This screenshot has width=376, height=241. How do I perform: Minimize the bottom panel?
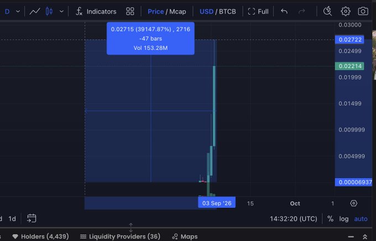tap(351, 237)
